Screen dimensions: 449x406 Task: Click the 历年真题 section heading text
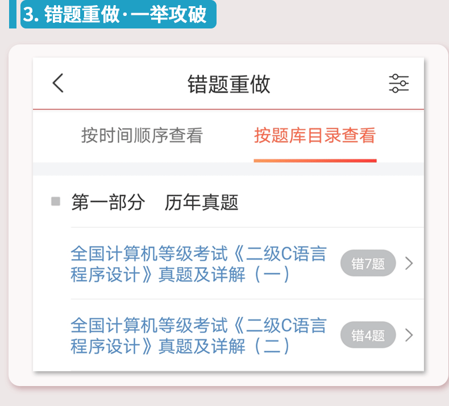(201, 202)
